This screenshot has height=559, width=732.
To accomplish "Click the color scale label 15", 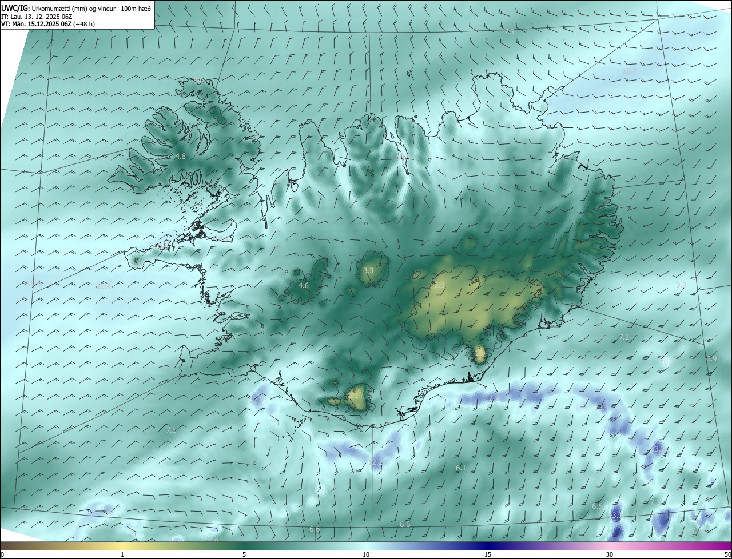I will (x=488, y=554).
